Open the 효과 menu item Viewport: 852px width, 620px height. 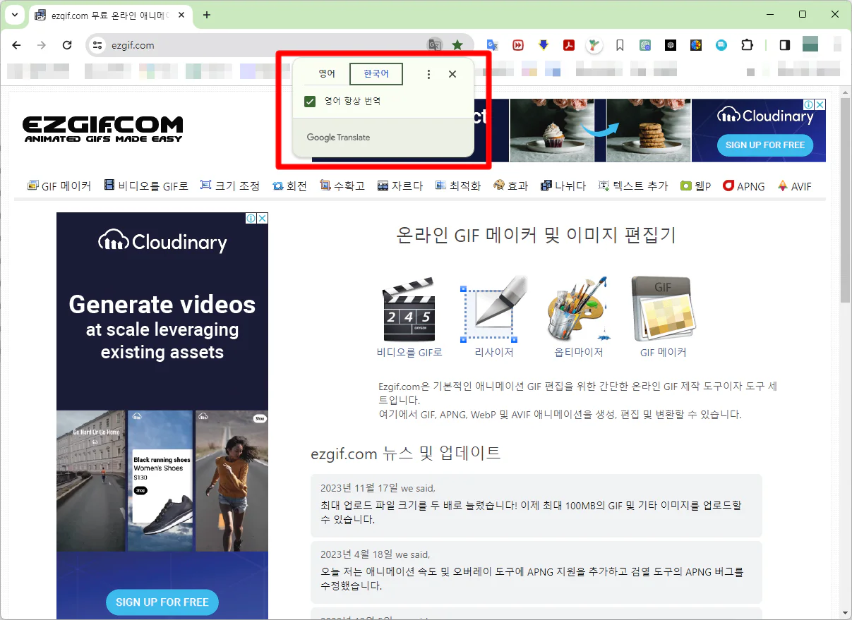[x=510, y=186]
